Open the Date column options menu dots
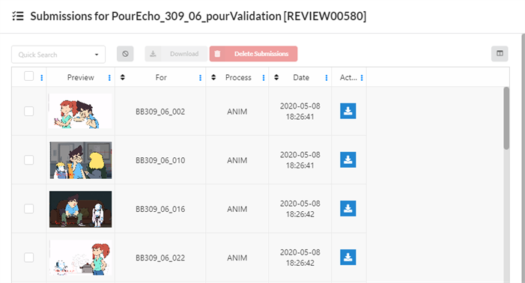The image size is (525, 283). 327,78
